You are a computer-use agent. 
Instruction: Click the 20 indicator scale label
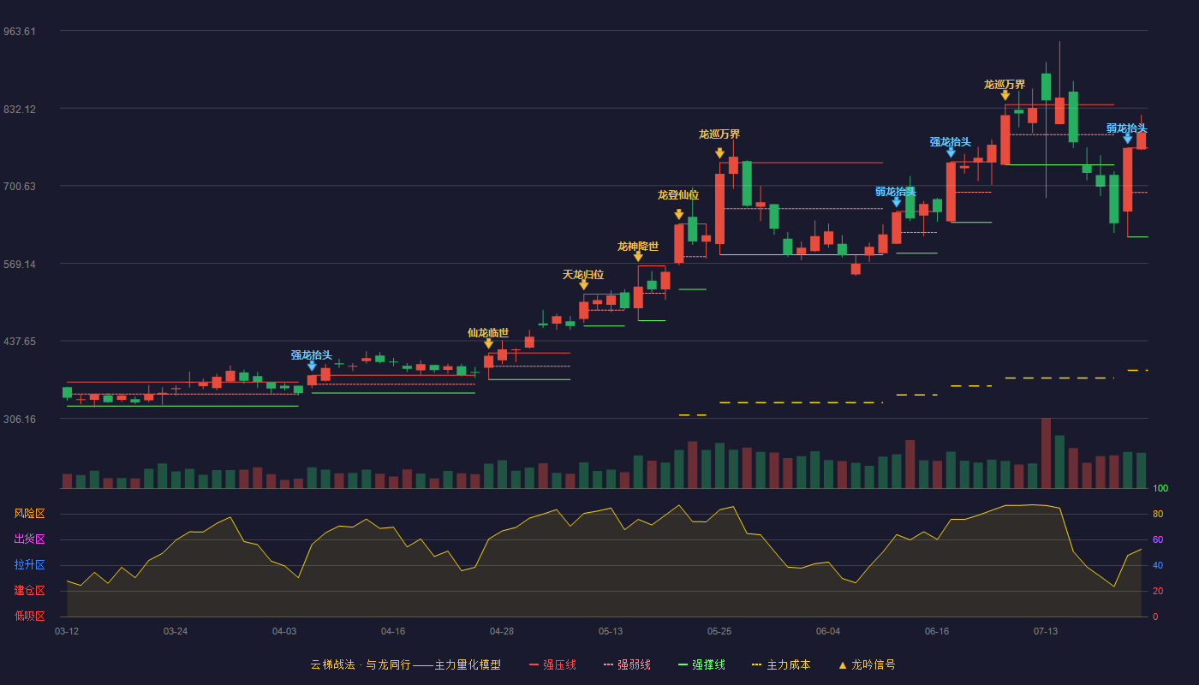[x=1158, y=591]
